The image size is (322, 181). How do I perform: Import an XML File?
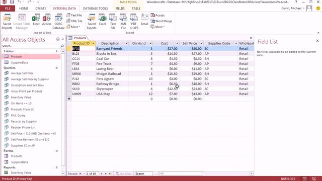coord(74,21)
